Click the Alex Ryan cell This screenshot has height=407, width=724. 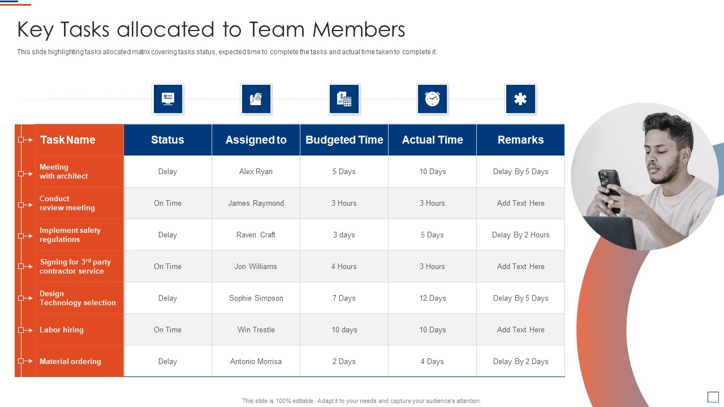[256, 171]
